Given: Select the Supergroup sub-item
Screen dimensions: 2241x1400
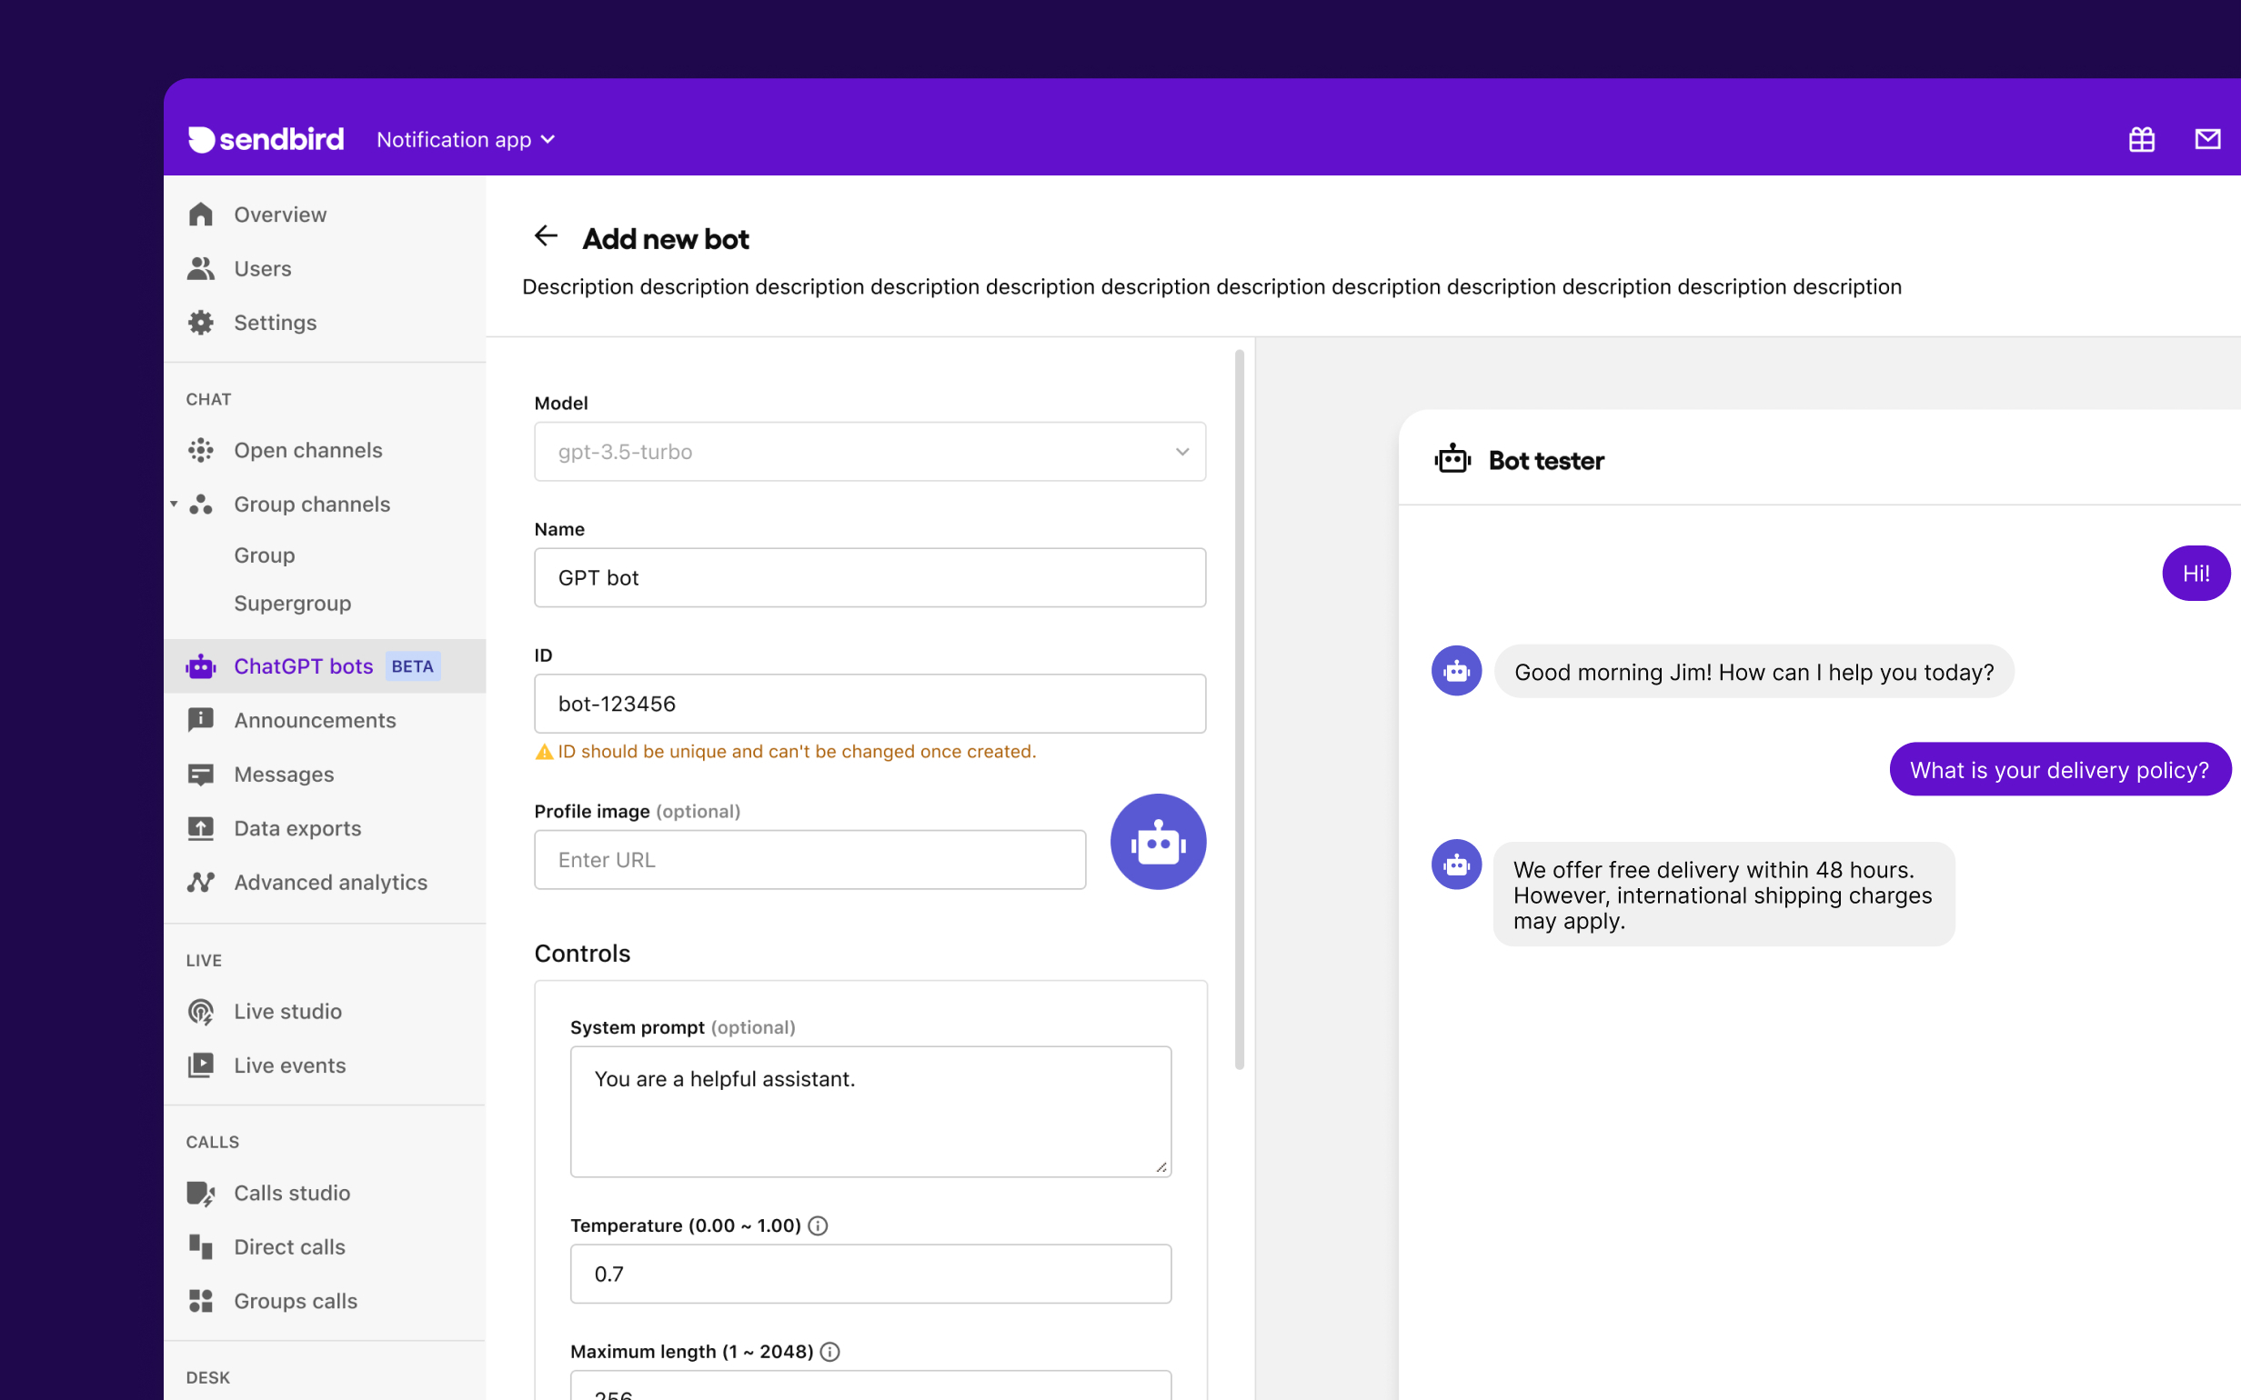Looking at the screenshot, I should [293, 603].
